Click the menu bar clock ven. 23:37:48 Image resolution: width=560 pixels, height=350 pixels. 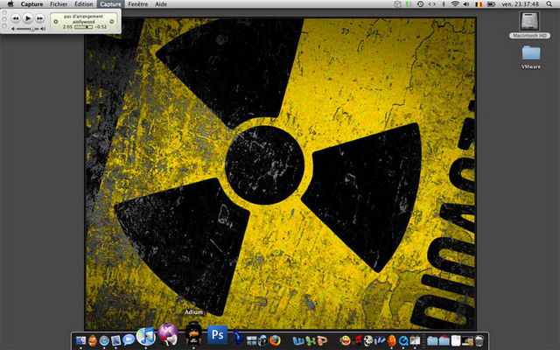521,4
